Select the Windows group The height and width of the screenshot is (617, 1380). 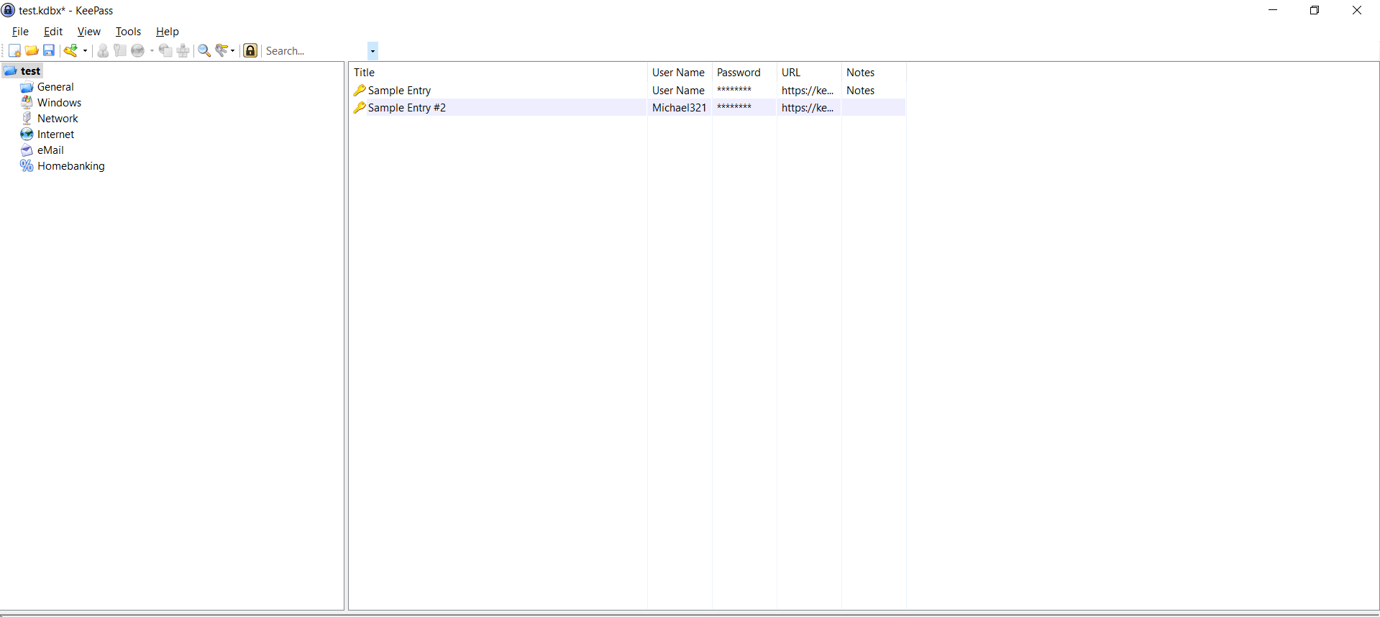pos(59,103)
